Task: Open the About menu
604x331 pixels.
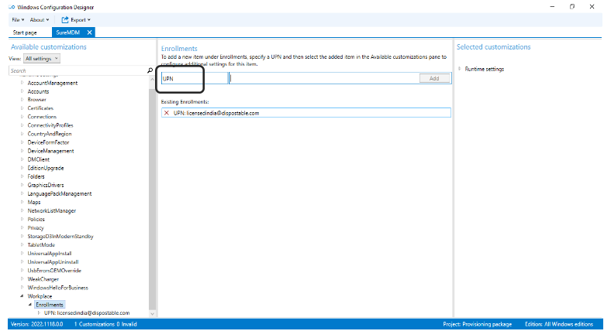Action: (x=40, y=19)
